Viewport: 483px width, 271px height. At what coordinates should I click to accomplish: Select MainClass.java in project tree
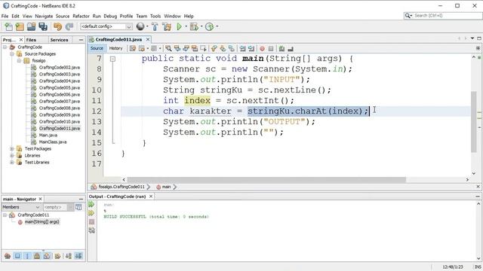[x=52, y=142]
